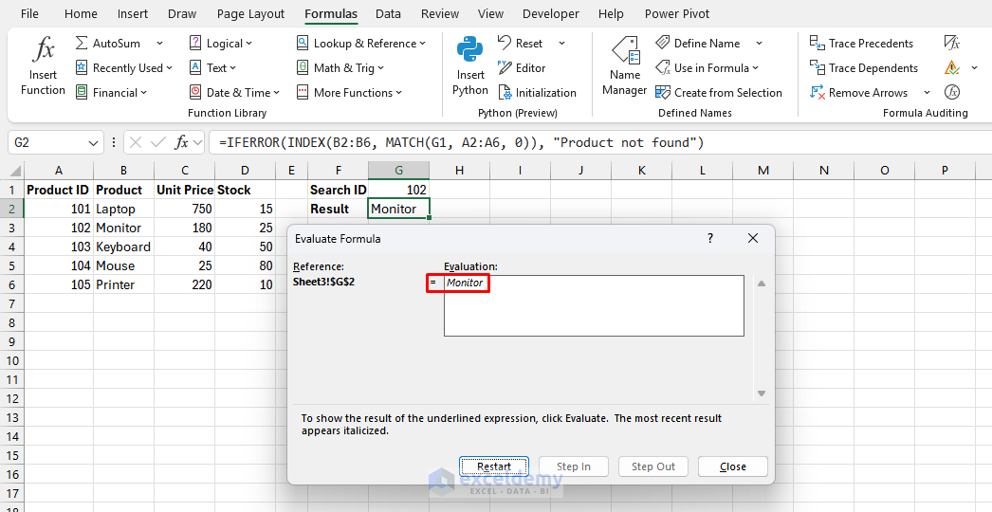Click Trace Precedents
The width and height of the screenshot is (992, 512).
[862, 43]
